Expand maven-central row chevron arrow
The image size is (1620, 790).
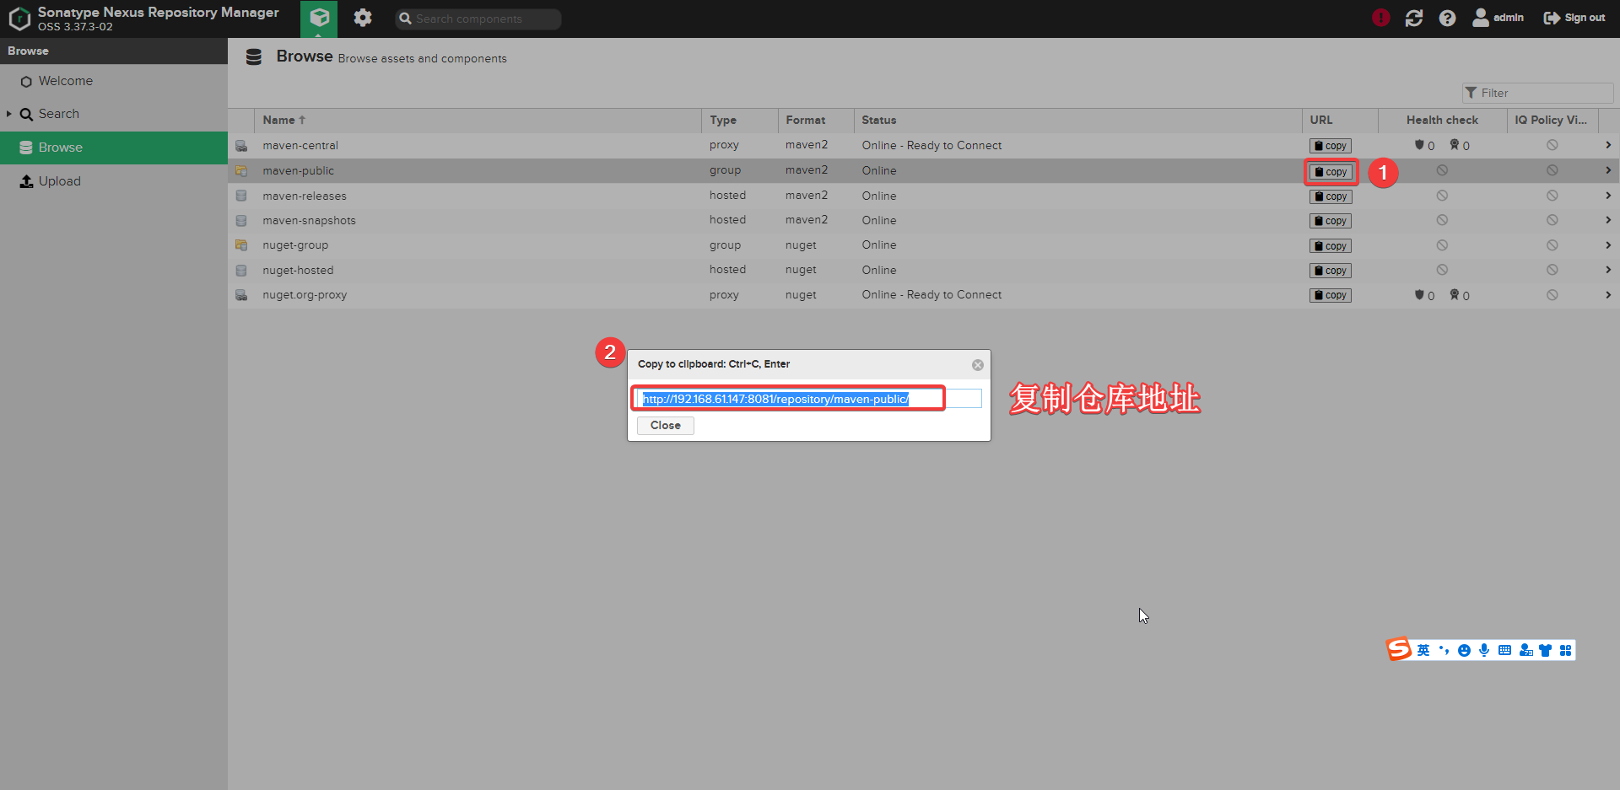click(1608, 145)
